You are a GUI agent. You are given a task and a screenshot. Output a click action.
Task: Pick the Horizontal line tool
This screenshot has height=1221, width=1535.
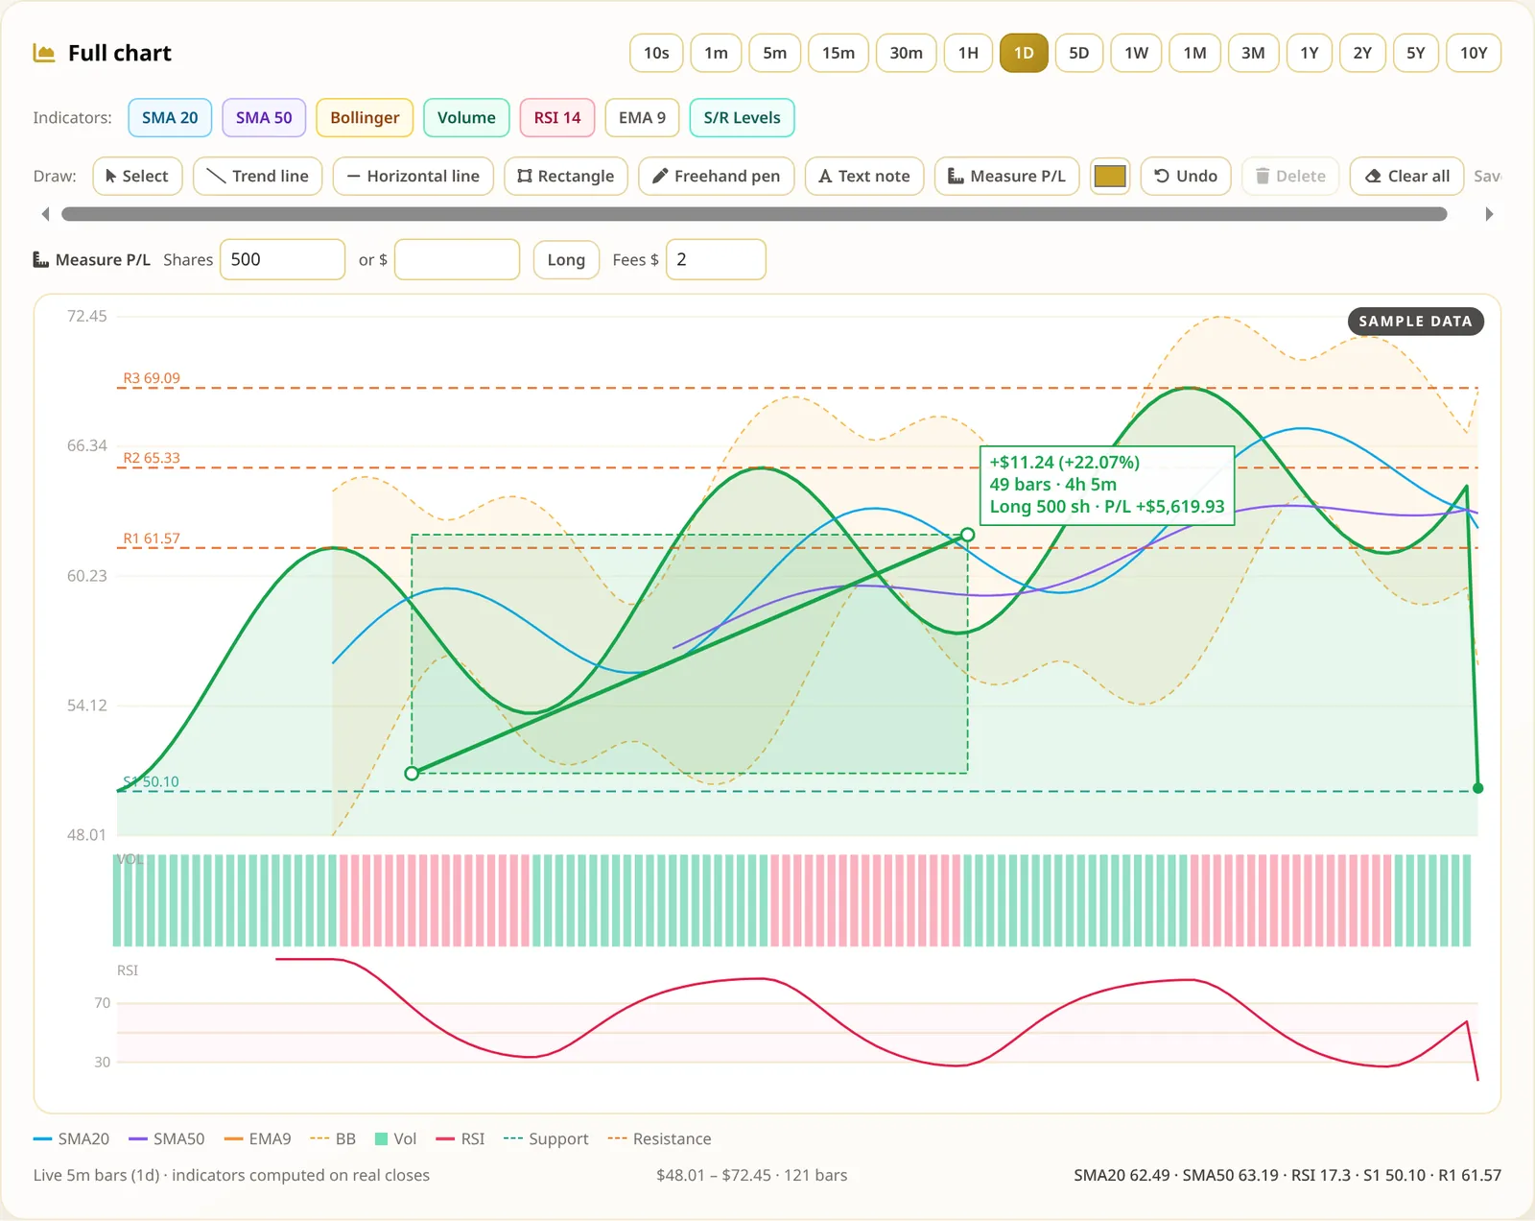click(x=413, y=176)
